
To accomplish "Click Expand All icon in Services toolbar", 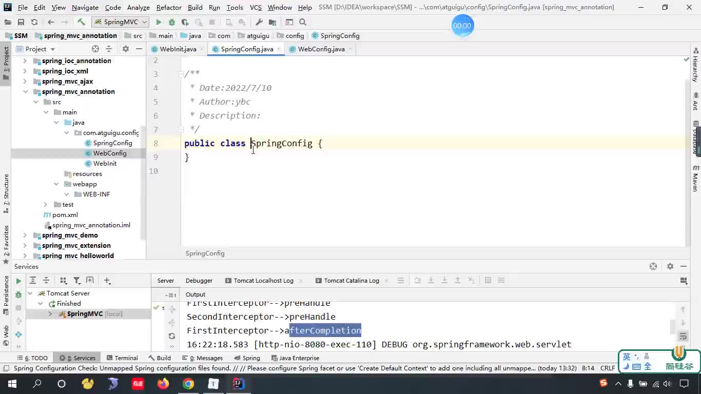I will (x=33, y=280).
